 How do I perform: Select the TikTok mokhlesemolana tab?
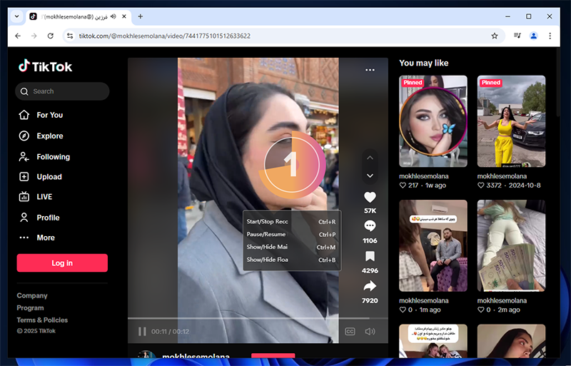click(79, 16)
